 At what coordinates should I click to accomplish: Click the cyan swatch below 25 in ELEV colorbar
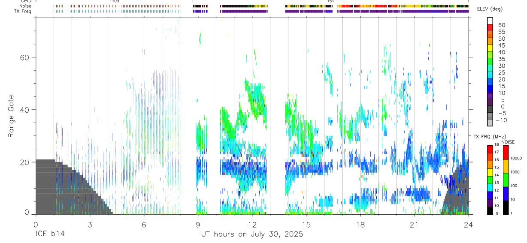click(x=490, y=75)
